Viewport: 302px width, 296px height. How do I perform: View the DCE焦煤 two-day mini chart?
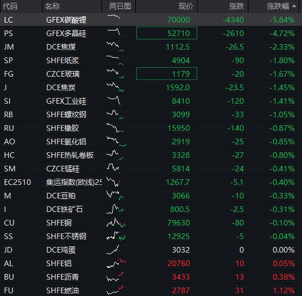(x=115, y=47)
